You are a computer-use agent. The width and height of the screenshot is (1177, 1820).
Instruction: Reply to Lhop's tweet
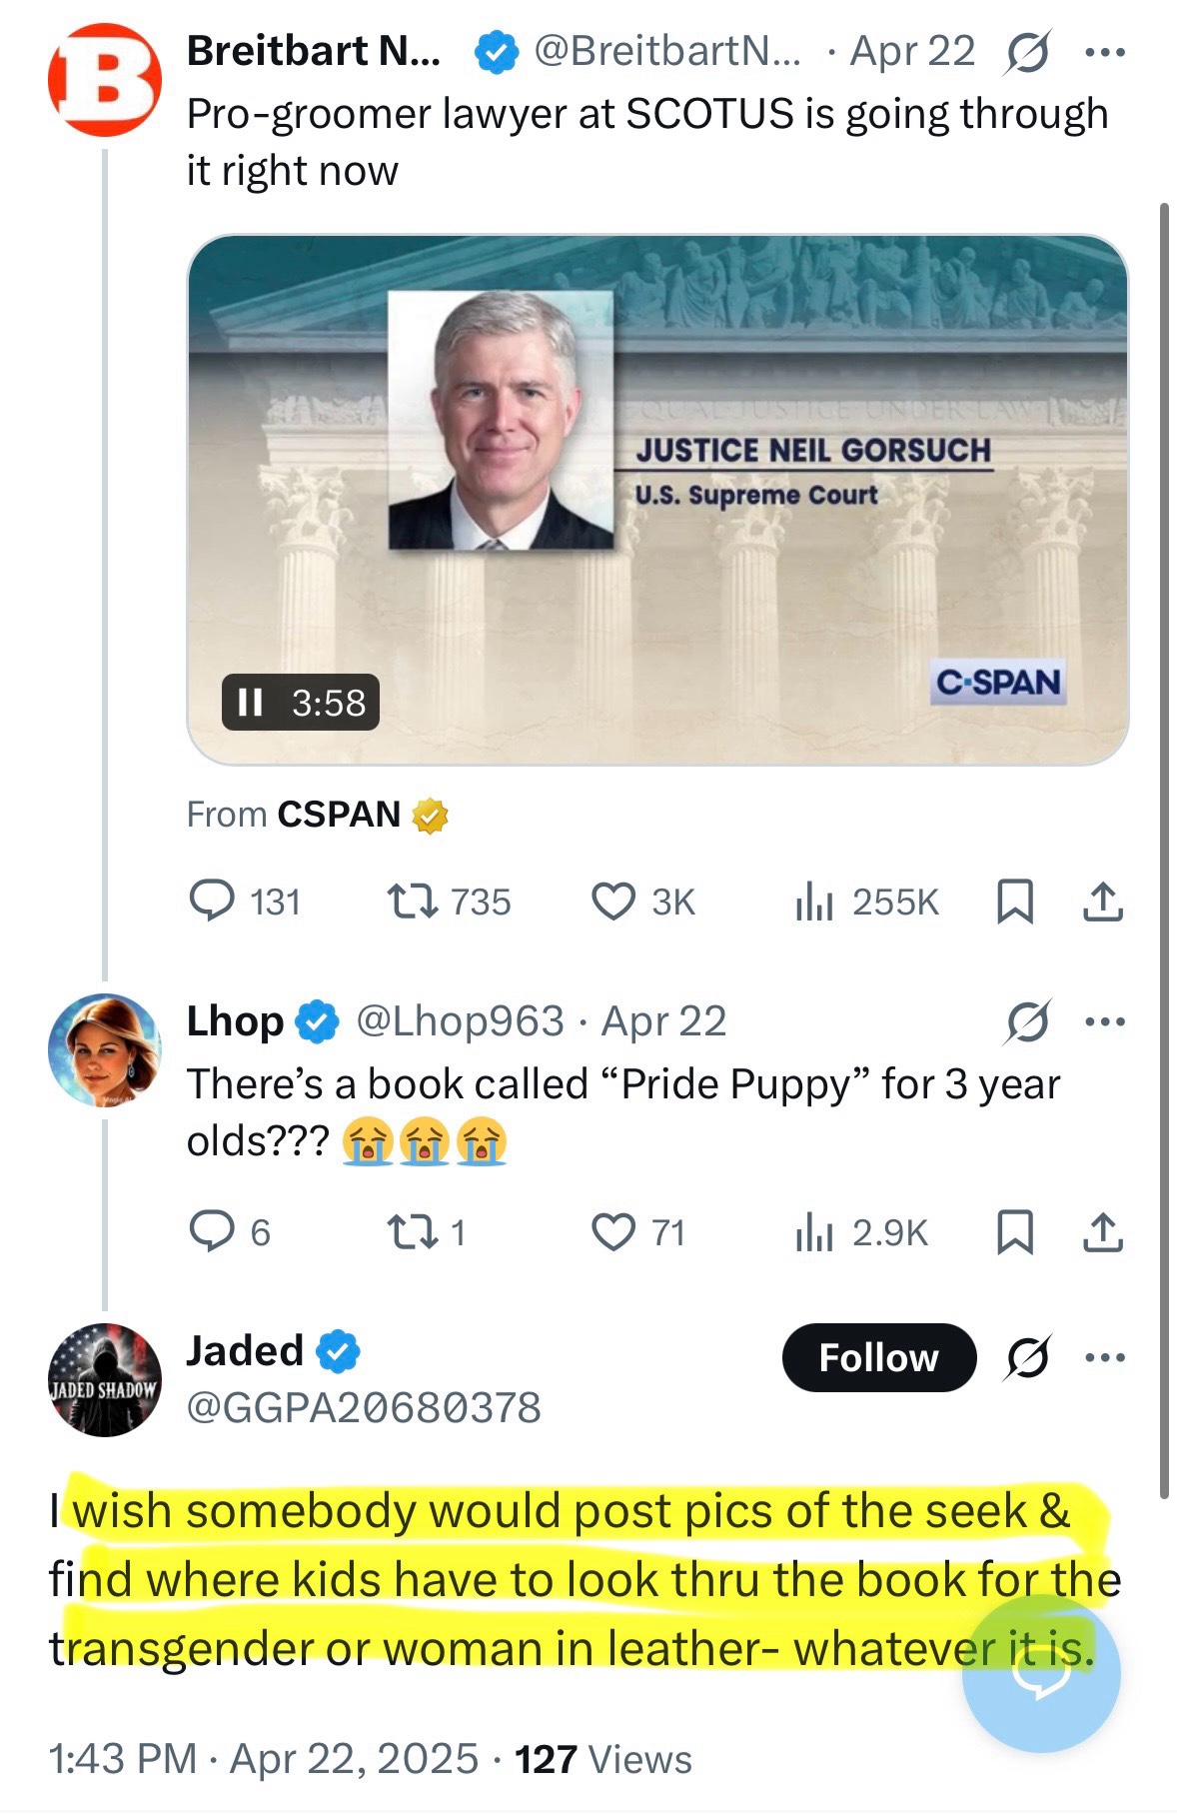212,1231
